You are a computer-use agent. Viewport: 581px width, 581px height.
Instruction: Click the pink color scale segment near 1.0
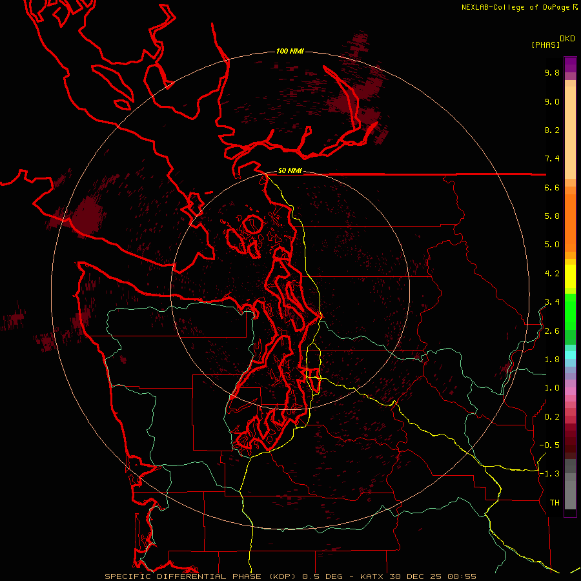570,391
